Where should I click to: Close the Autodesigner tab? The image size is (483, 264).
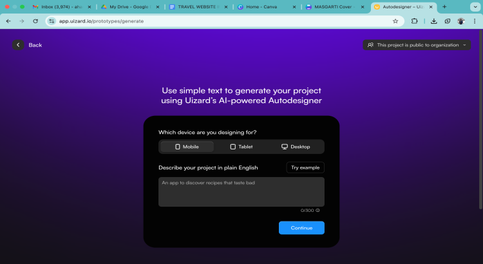click(x=431, y=7)
